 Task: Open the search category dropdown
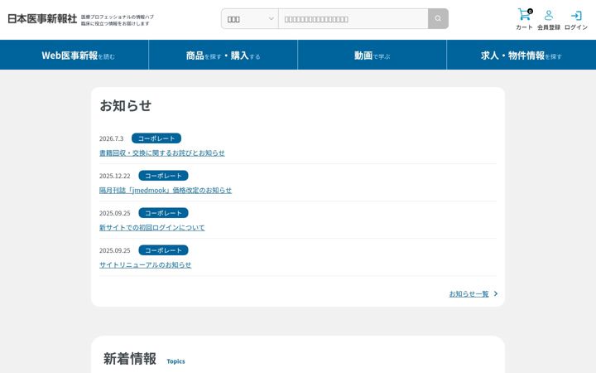tap(250, 18)
